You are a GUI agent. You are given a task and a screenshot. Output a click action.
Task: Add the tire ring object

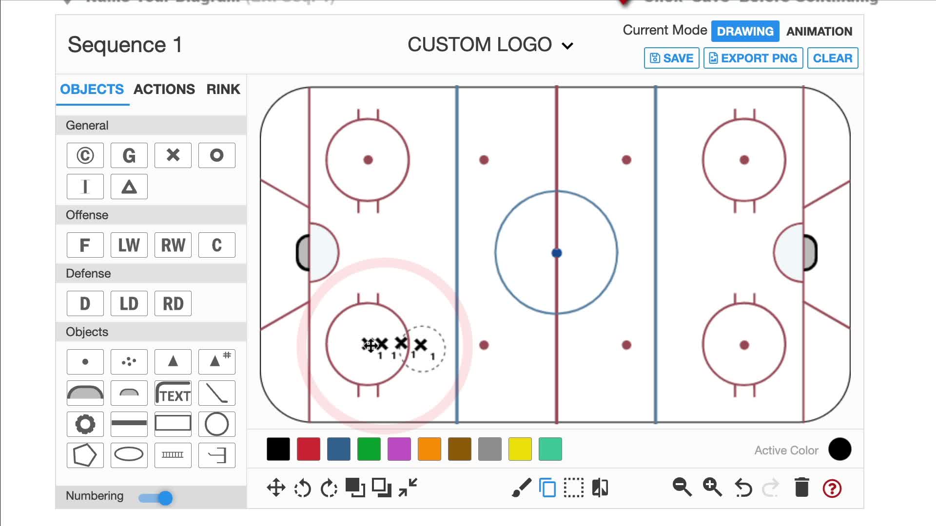coord(85,424)
